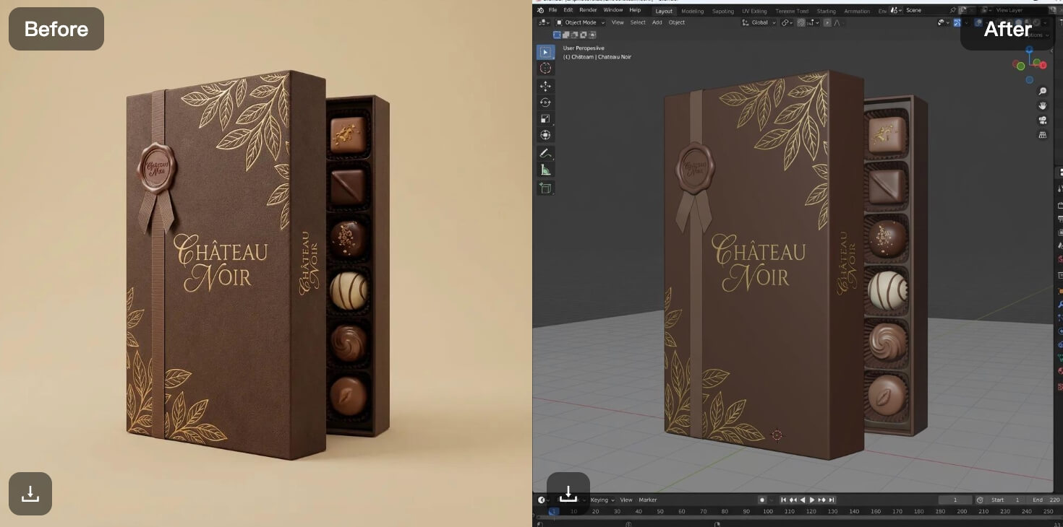Click the End frame field showing 220
The image size is (1063, 527).
click(x=1046, y=500)
